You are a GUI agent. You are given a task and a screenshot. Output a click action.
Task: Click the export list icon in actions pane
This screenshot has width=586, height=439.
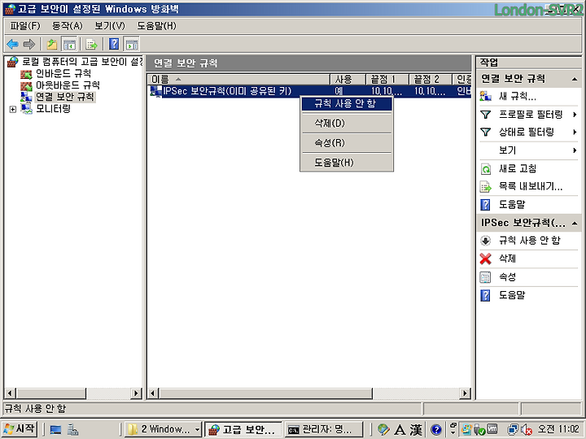485,187
